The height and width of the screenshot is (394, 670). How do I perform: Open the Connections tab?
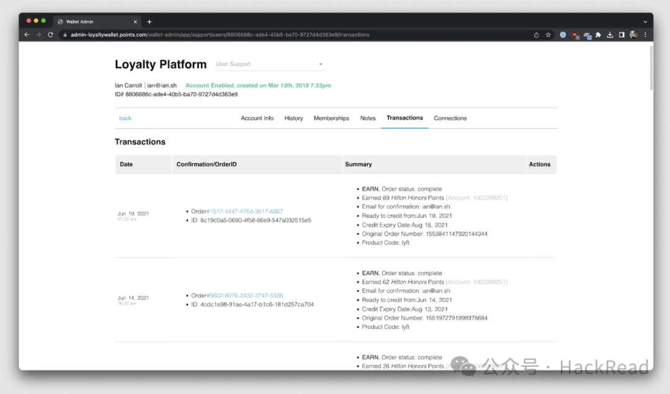point(450,118)
